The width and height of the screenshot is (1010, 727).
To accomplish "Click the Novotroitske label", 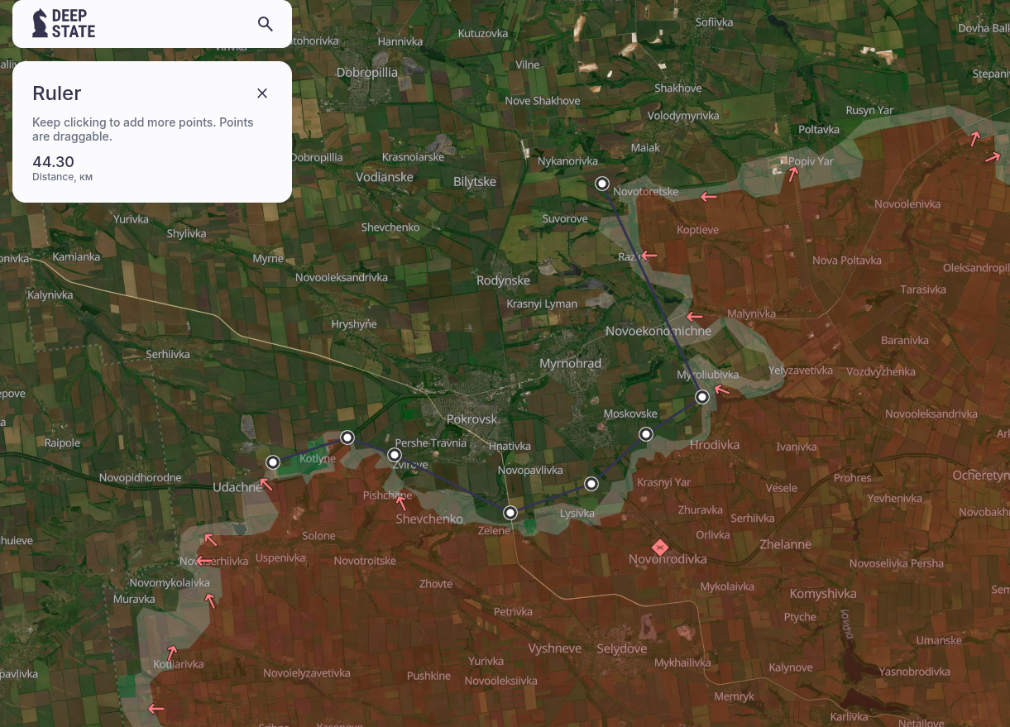I will click(x=365, y=561).
